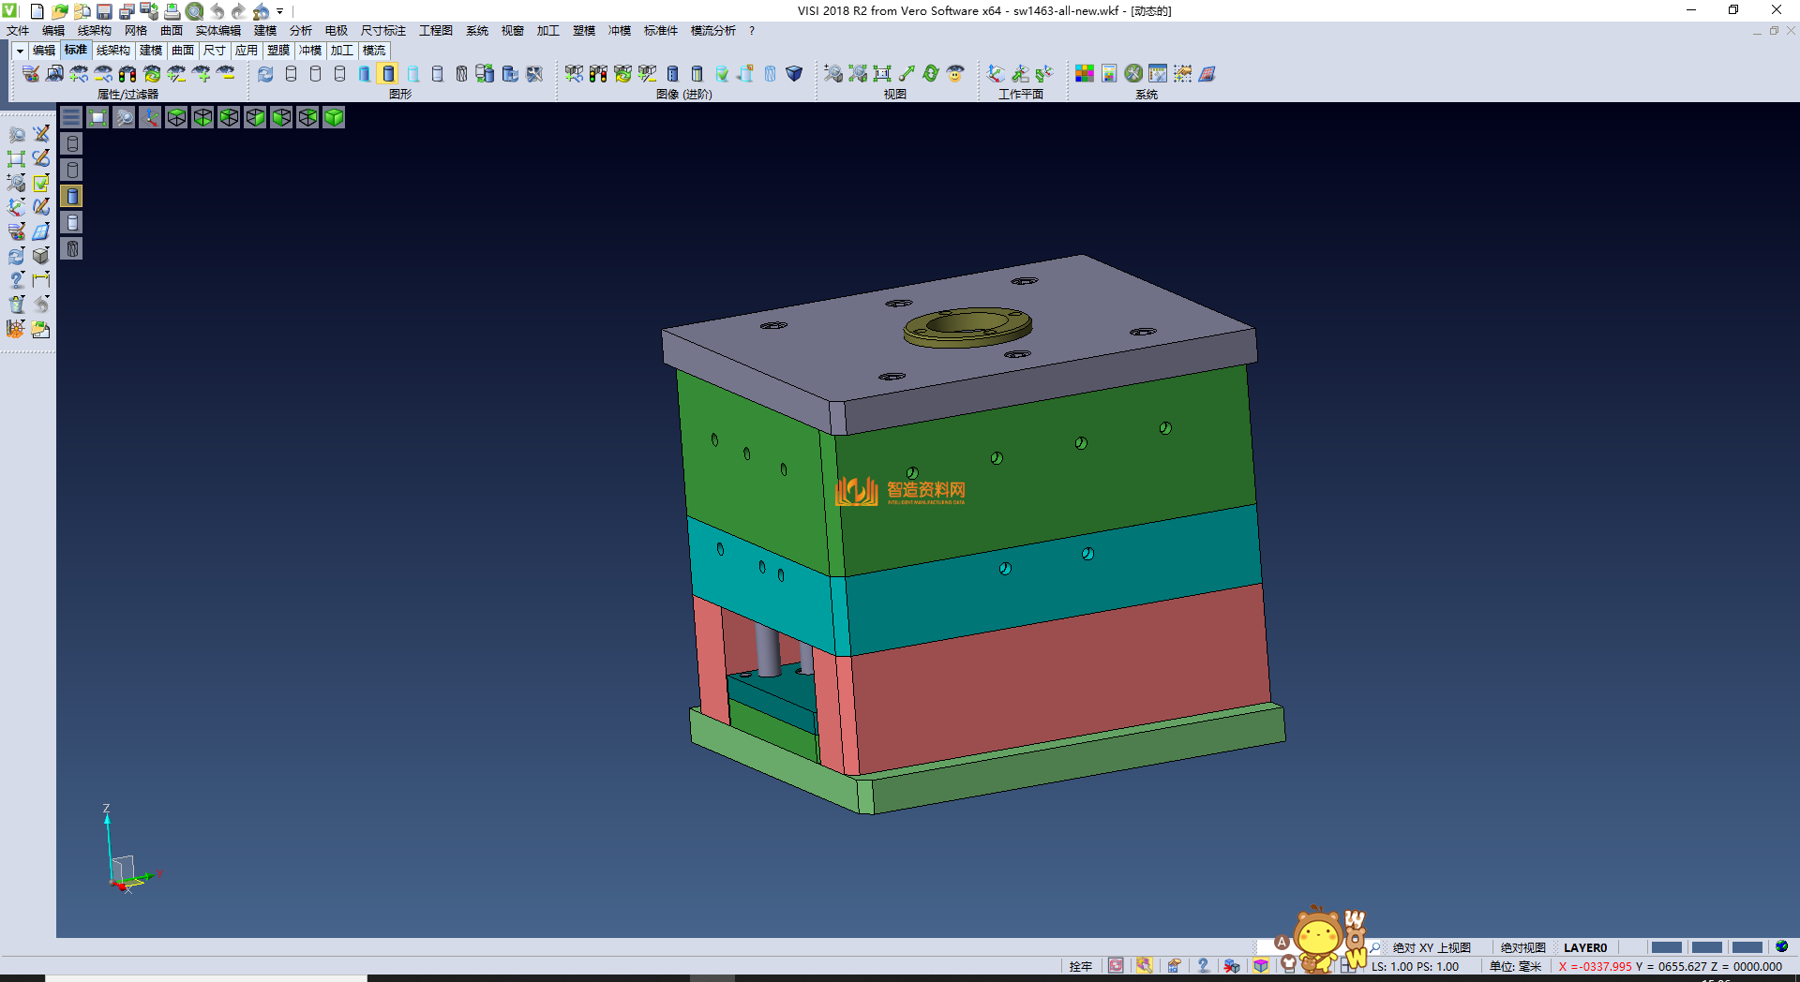This screenshot has width=1800, height=982.
Task: Click the solid green cube view icon
Action: tap(334, 117)
